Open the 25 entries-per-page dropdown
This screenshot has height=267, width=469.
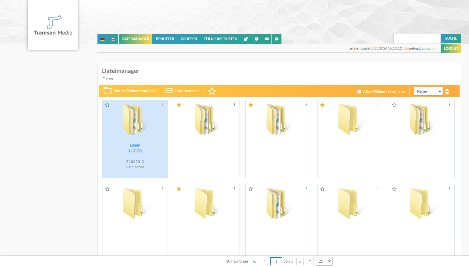(x=324, y=261)
